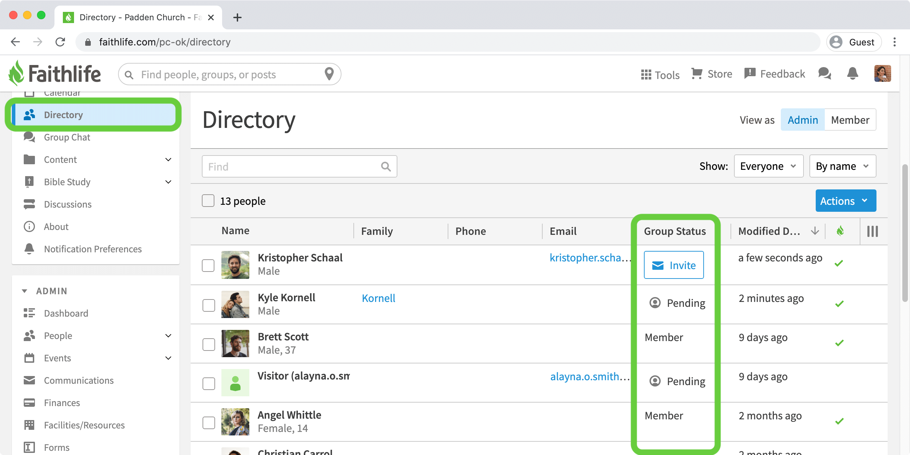The width and height of the screenshot is (910, 455).
Task: Open a new browser tab
Action: click(237, 17)
